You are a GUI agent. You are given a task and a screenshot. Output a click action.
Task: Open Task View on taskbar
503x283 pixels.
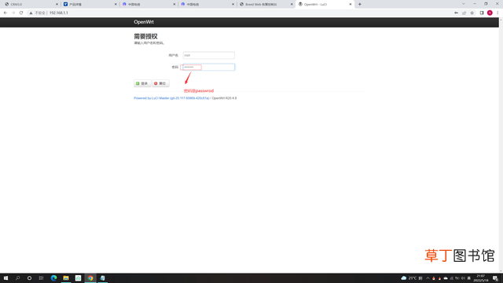point(41,277)
